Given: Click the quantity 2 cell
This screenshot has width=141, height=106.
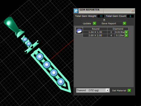Looking at the screenshot, I should (111, 32).
